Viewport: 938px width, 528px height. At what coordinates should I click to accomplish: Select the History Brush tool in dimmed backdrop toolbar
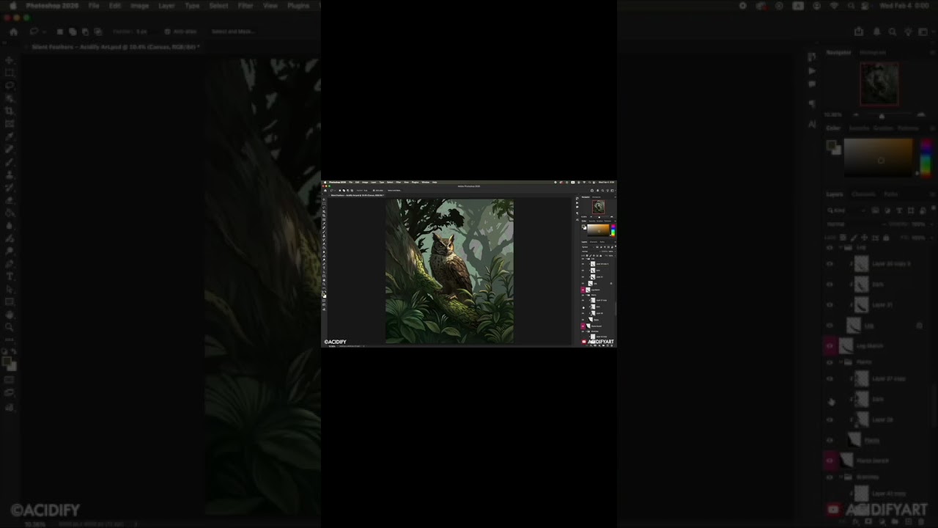tap(10, 188)
